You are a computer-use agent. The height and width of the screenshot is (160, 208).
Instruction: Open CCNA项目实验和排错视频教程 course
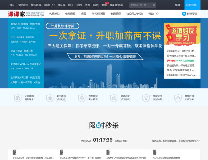pyautogui.click(x=166, y=158)
